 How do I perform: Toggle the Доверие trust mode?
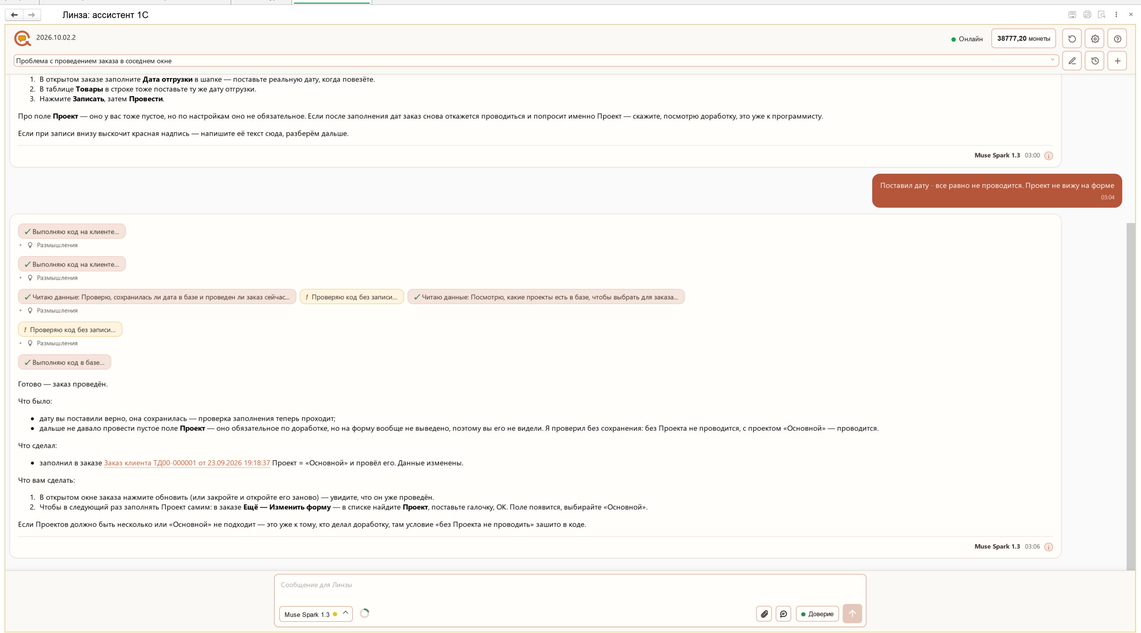click(x=817, y=613)
